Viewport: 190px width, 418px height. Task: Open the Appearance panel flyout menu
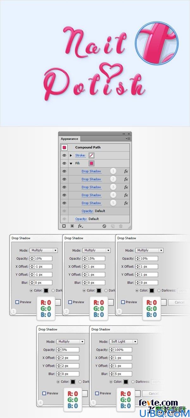click(x=128, y=139)
